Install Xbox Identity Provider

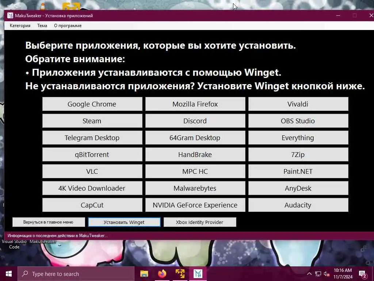pyautogui.click(x=200, y=222)
